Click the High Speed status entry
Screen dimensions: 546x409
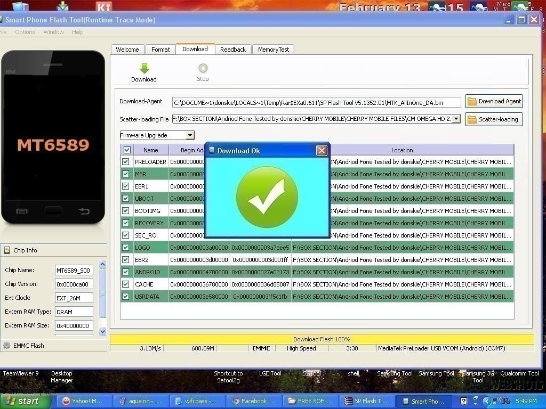[x=301, y=348]
